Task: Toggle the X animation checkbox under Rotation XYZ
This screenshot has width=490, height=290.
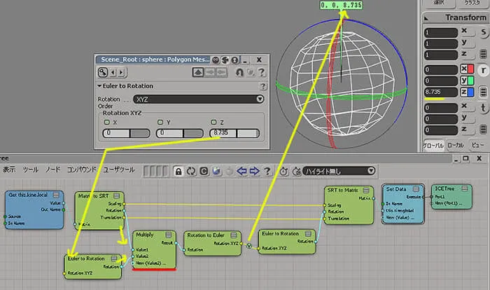Action: pos(107,122)
